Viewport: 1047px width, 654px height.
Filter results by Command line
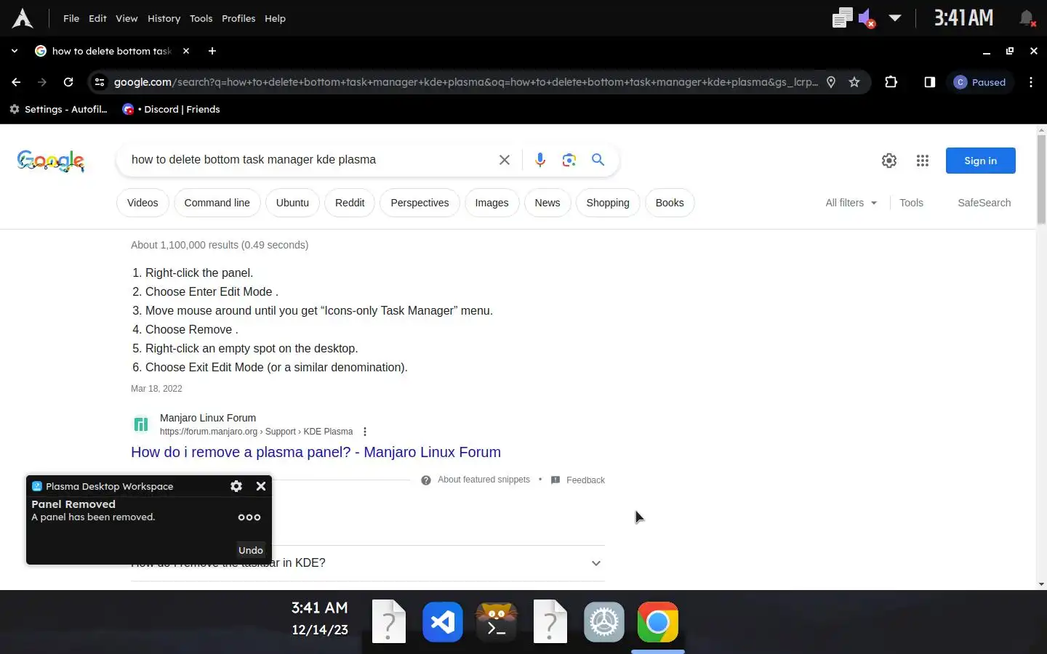click(x=217, y=203)
